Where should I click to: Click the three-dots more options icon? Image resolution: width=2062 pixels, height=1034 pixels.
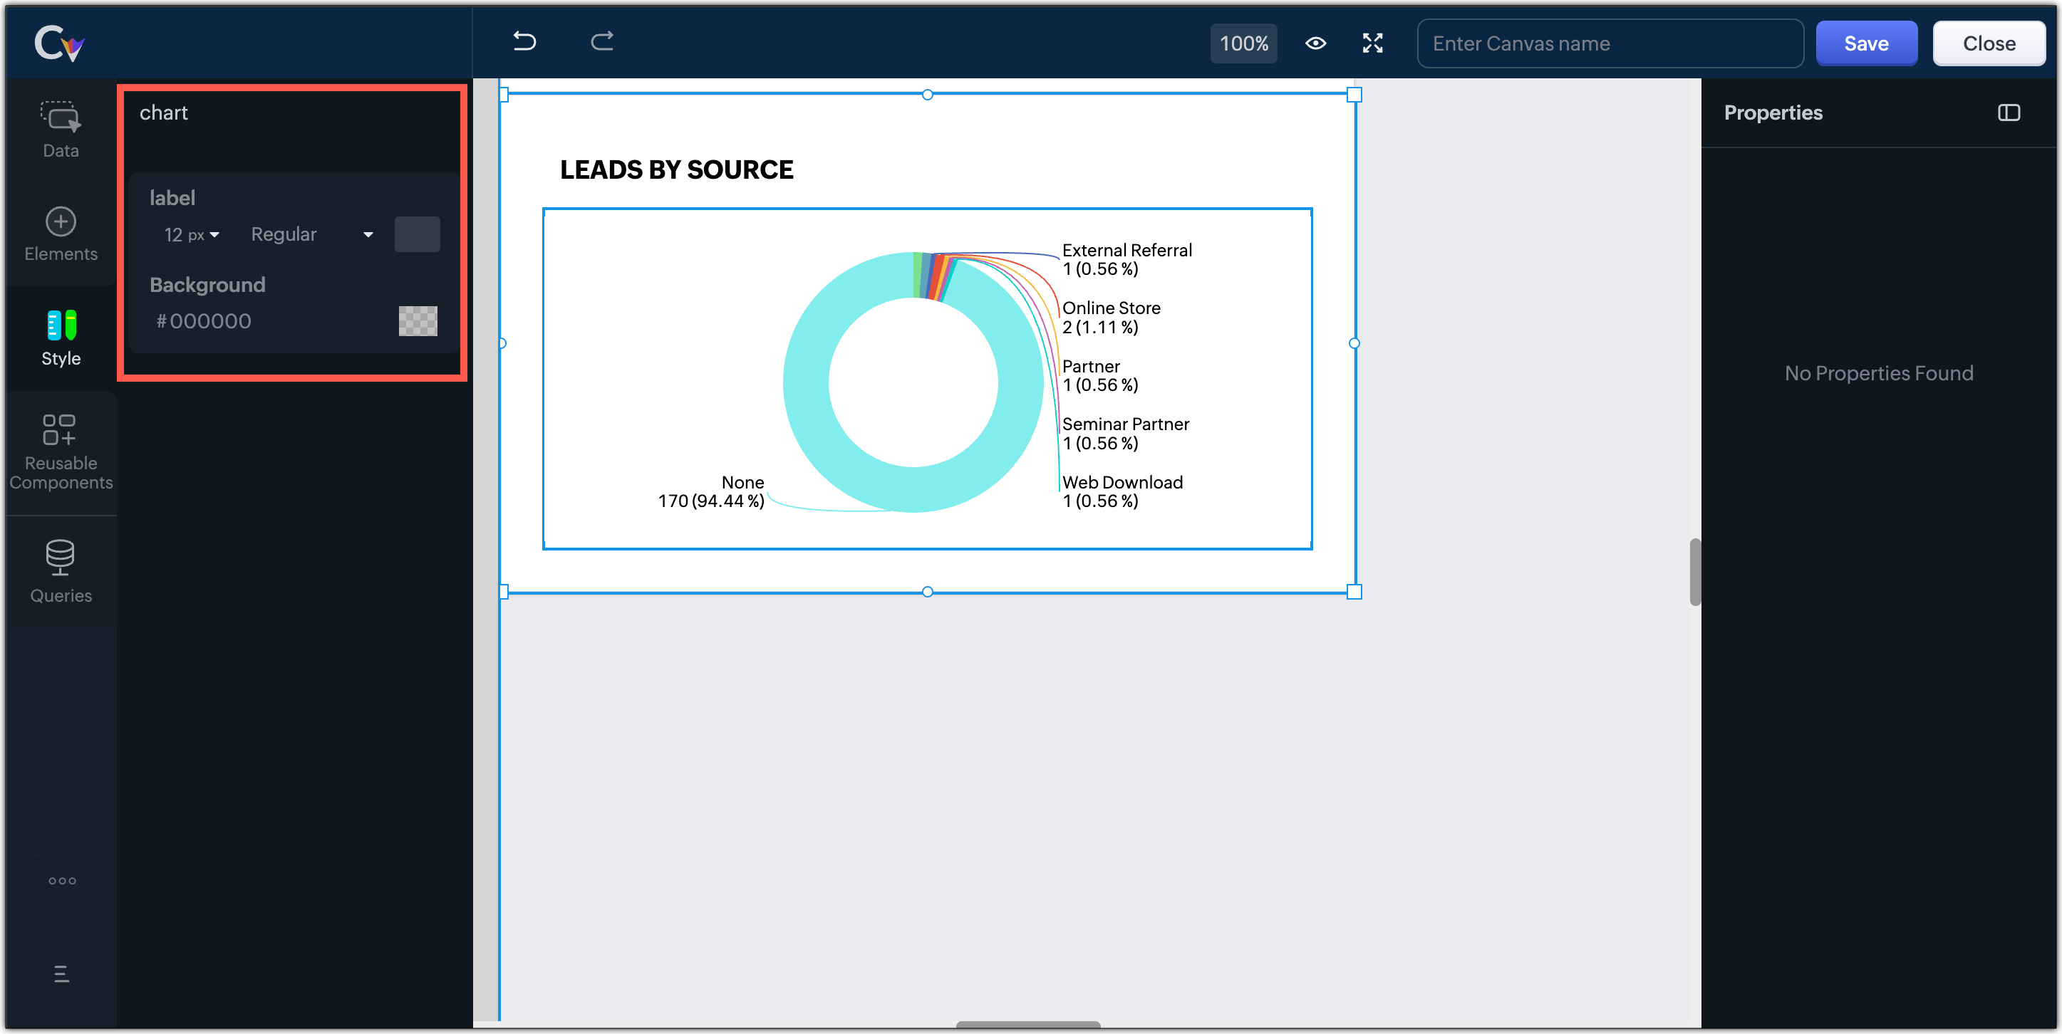coord(62,880)
